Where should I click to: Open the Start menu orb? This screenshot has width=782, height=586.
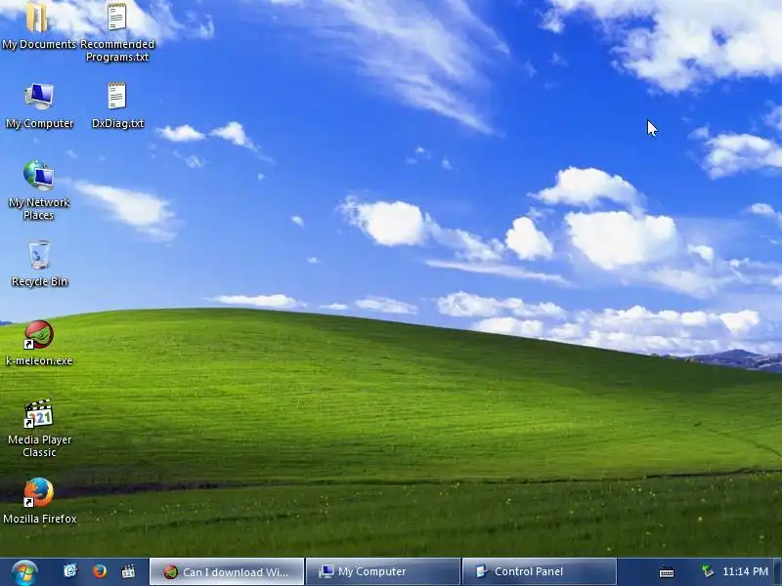24,572
